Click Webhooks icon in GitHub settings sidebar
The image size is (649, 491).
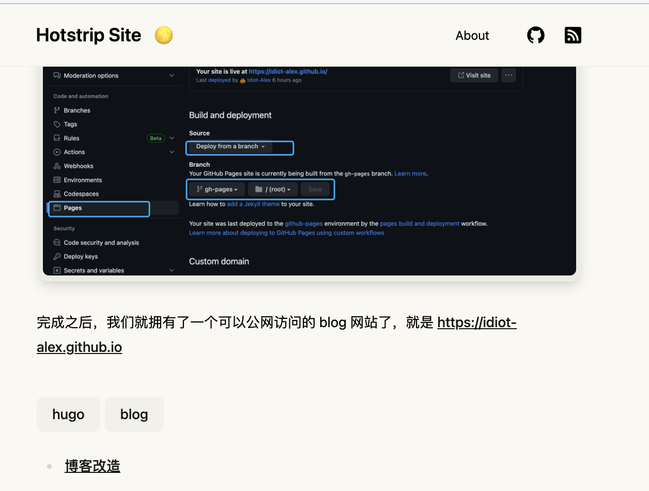[57, 166]
